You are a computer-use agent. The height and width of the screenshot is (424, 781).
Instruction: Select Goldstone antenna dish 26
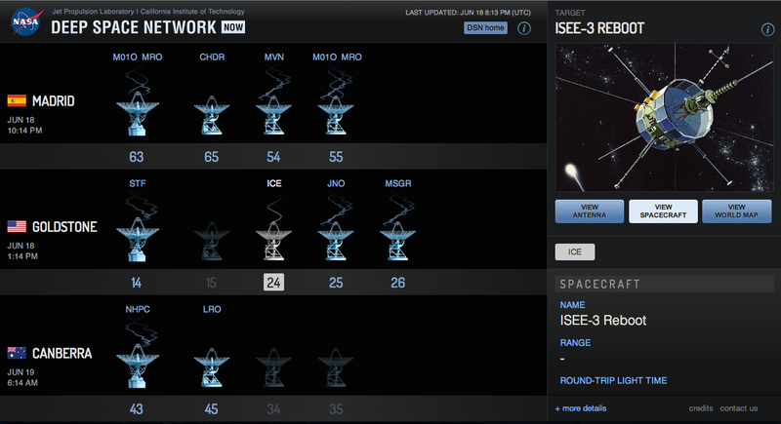397,241
